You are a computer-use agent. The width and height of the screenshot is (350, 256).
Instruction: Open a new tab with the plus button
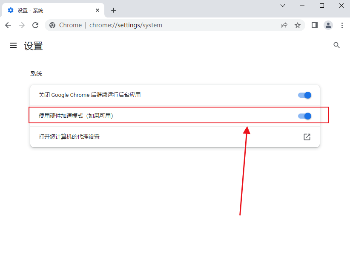[114, 10]
